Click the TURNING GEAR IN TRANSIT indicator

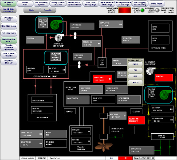[x=116, y=89]
